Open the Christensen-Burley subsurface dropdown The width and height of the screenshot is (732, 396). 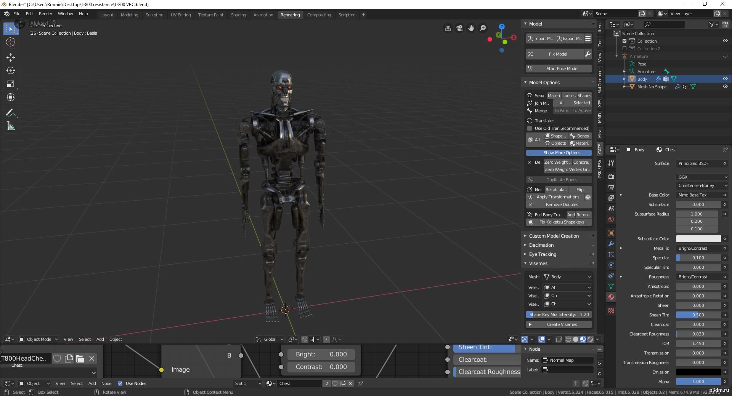pyautogui.click(x=702, y=185)
